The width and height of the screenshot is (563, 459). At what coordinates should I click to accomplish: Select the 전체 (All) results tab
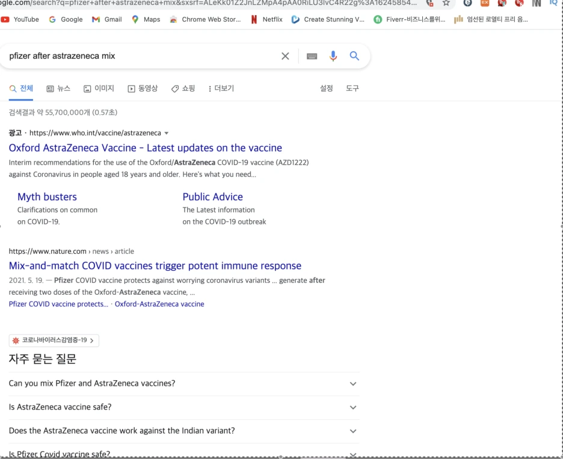coord(21,88)
